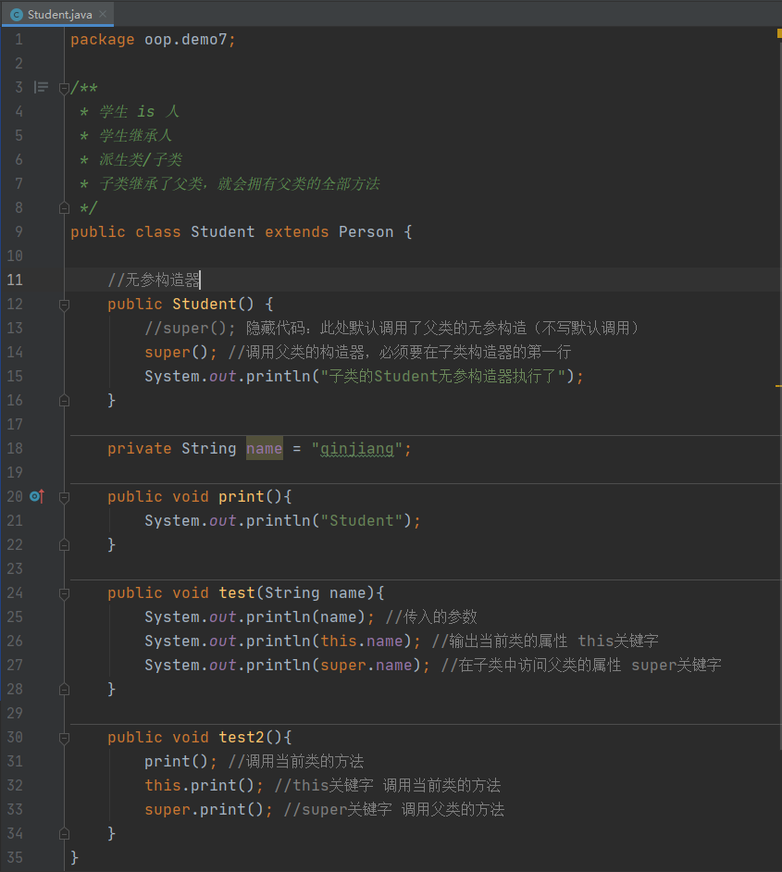Collapse the Javadoc comment block at line 3
This screenshot has width=782, height=872.
pos(64,88)
